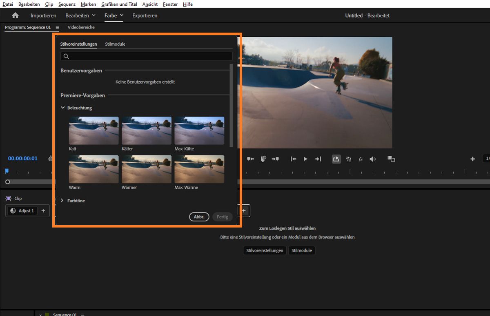Select the Max. Wärme preset thumbnail
Screen dimensions: 490x316
pos(199,169)
